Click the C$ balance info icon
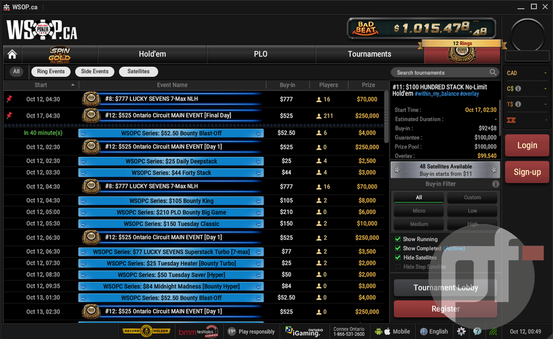Viewport: 553px width, 339px height. click(x=518, y=88)
